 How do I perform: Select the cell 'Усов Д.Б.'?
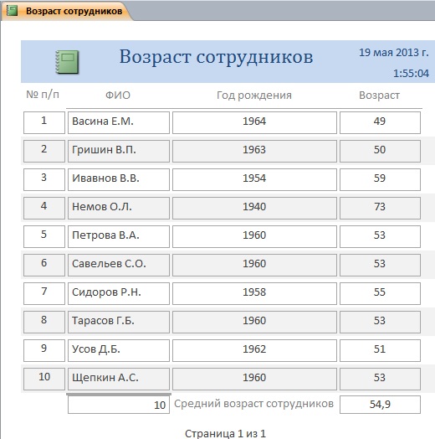(119, 350)
